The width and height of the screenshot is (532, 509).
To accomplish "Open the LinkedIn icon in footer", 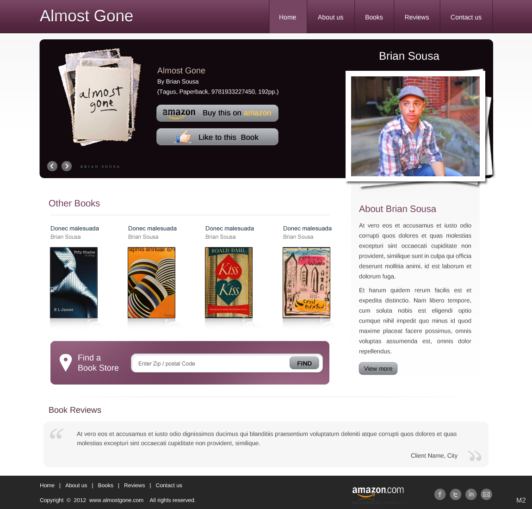I will tap(471, 494).
